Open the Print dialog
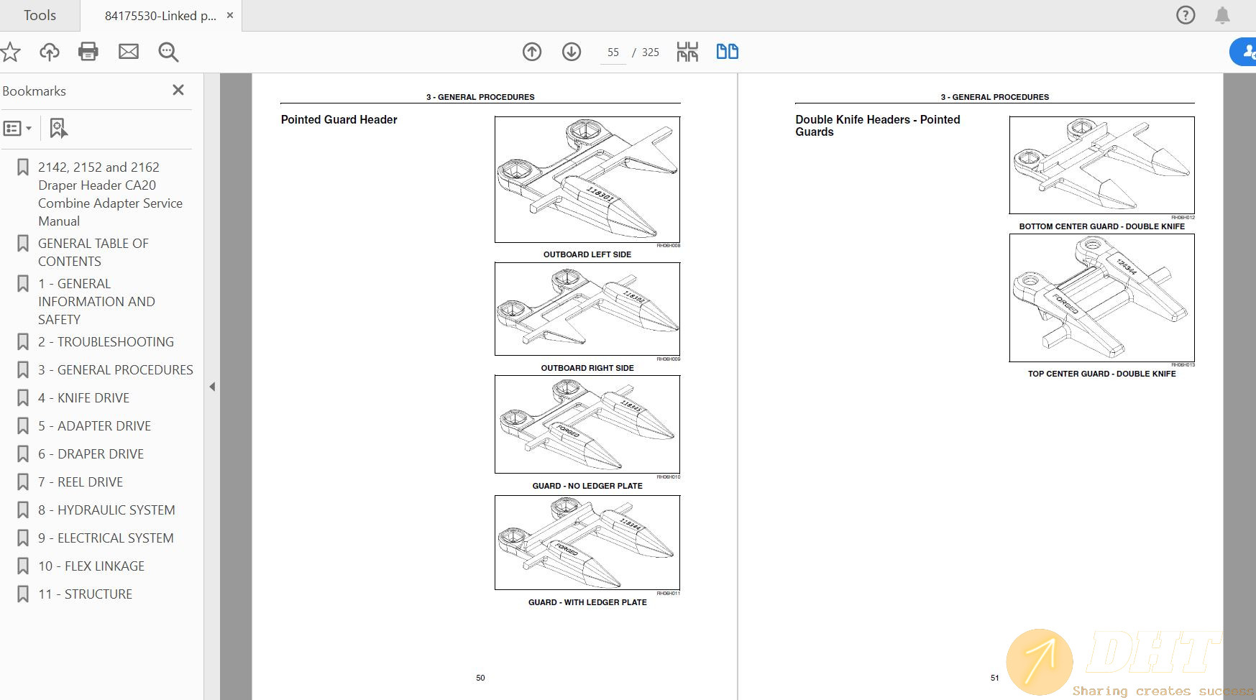1256x700 pixels. pos(88,51)
